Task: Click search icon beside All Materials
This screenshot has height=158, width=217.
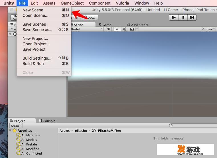Action: click(19, 135)
